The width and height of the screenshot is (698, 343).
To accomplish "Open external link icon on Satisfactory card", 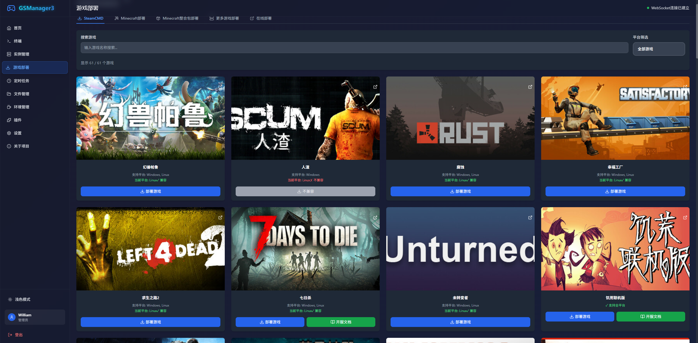I will click(x=685, y=87).
